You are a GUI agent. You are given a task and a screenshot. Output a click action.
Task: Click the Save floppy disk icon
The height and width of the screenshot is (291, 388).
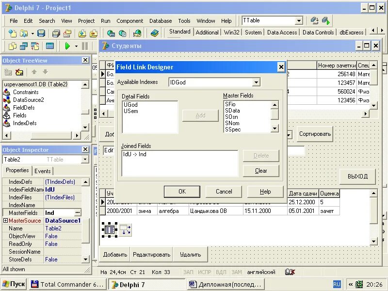pos(41,33)
